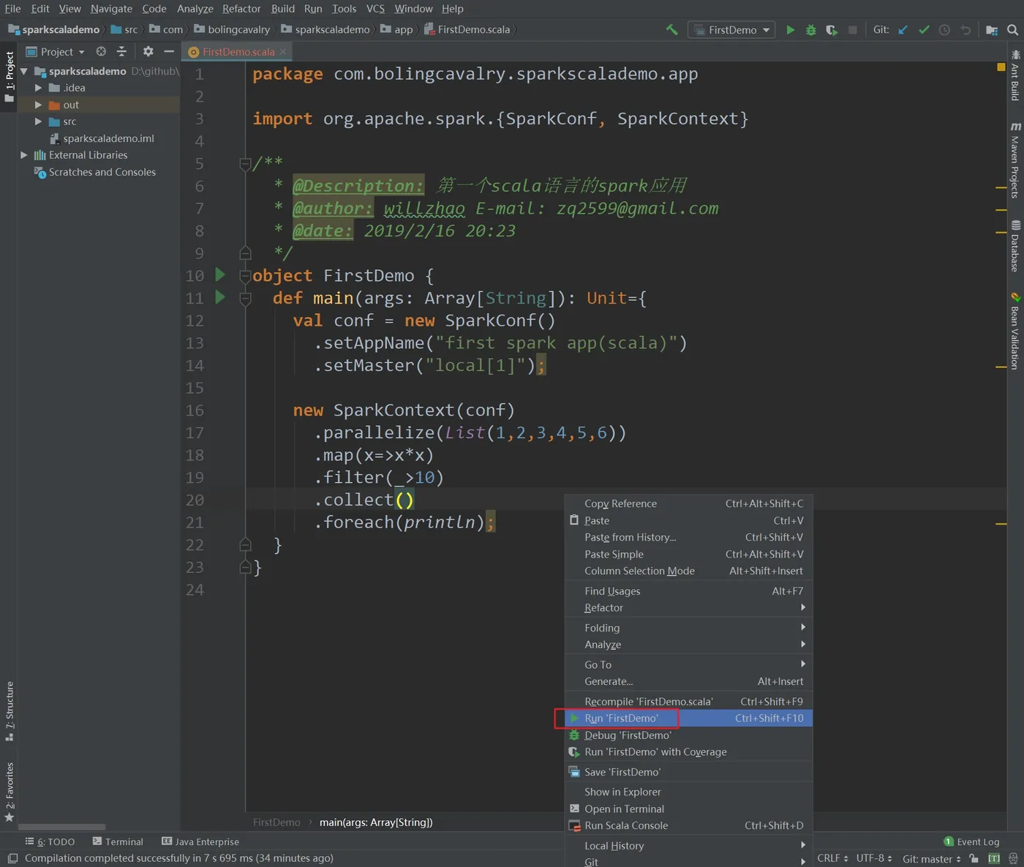
Task: Open the Event Log button
Action: point(971,841)
